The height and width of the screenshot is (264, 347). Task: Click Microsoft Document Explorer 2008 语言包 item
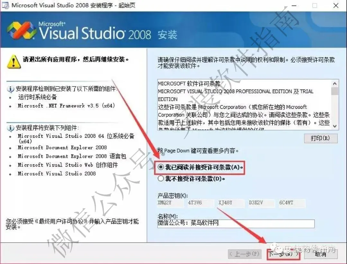(72, 156)
